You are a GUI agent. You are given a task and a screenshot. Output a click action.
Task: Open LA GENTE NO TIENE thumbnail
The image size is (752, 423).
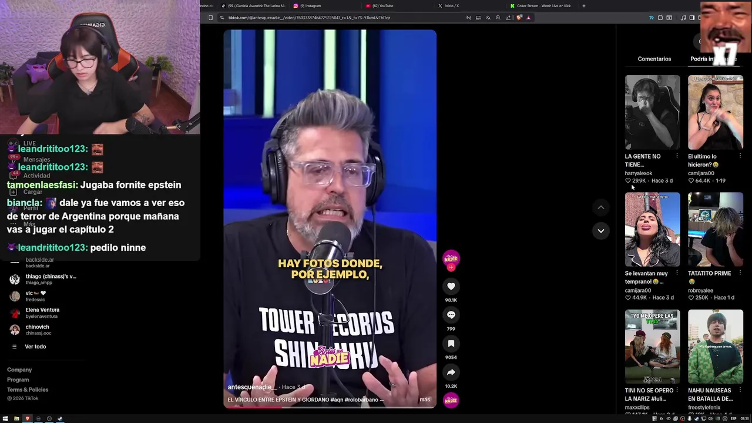click(652, 112)
